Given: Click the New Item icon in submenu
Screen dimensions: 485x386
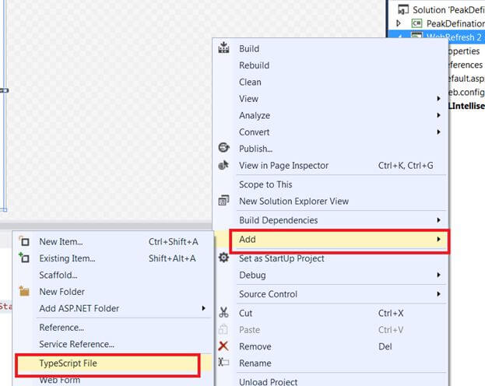Looking at the screenshot, I should tap(24, 241).
